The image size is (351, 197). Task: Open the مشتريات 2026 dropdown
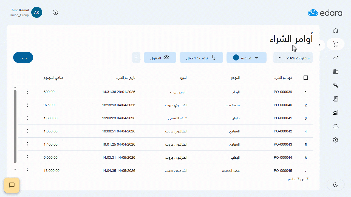point(293,57)
